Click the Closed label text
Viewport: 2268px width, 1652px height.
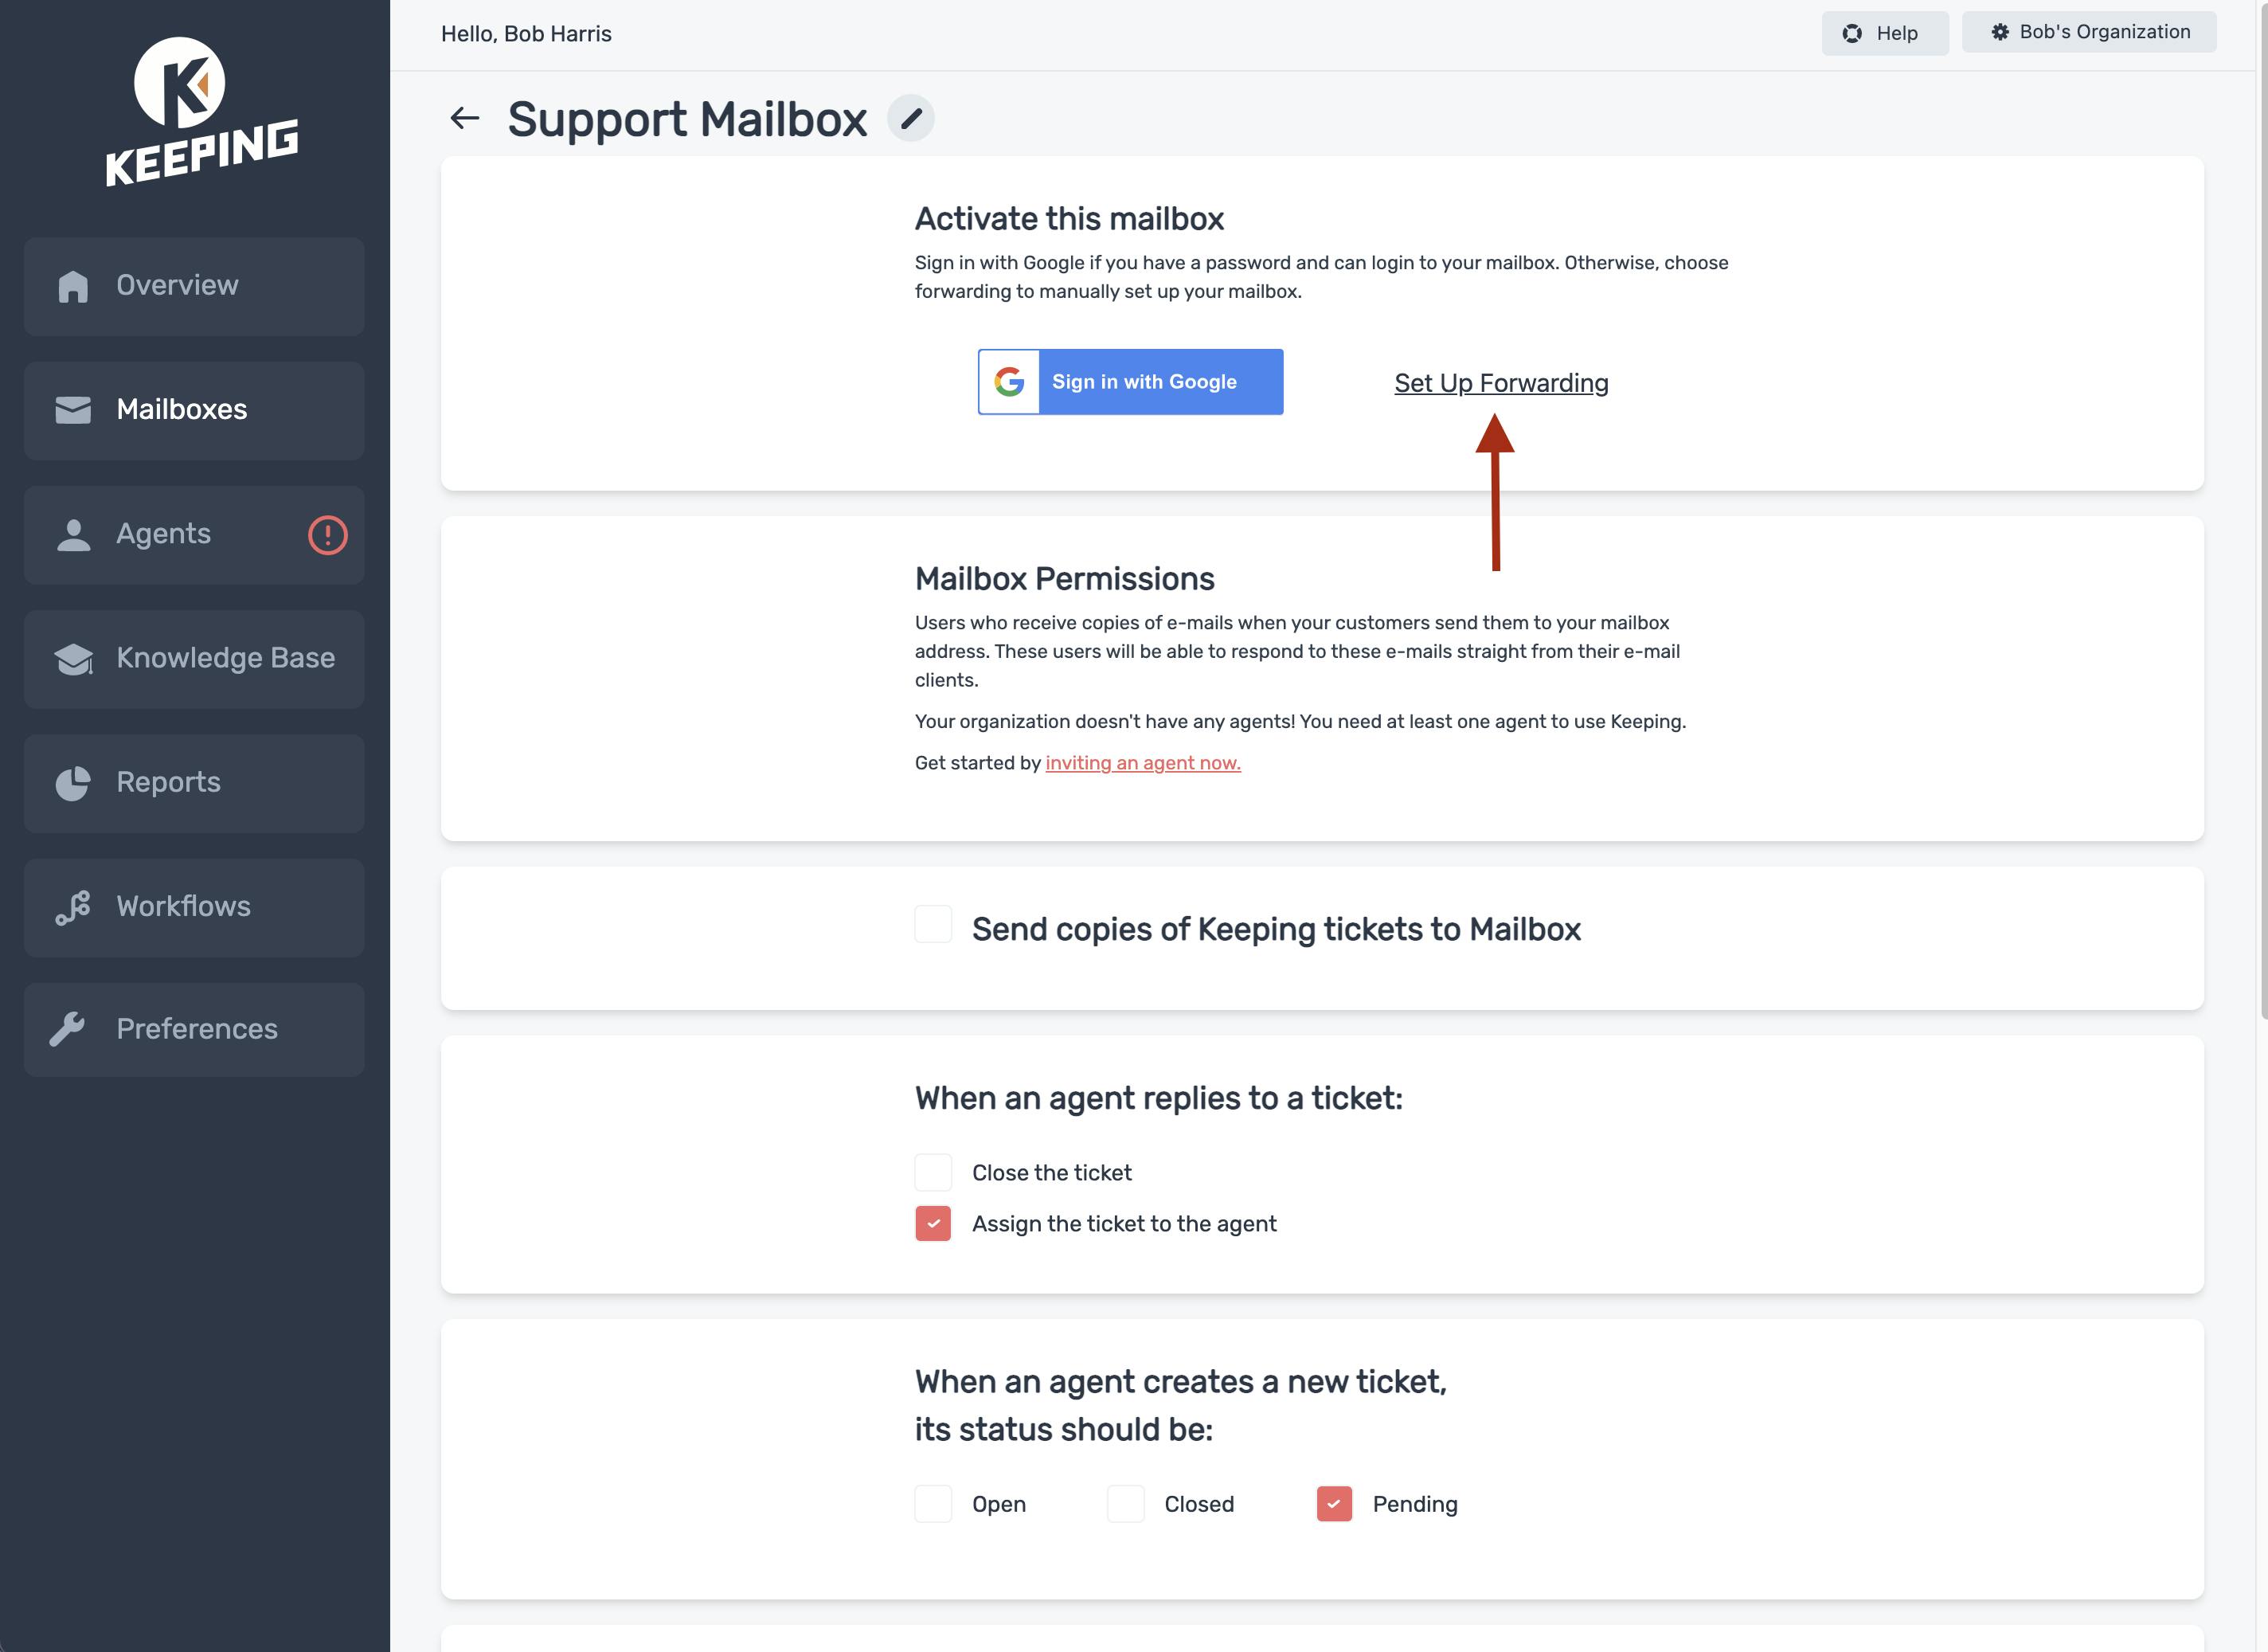tap(1199, 1504)
